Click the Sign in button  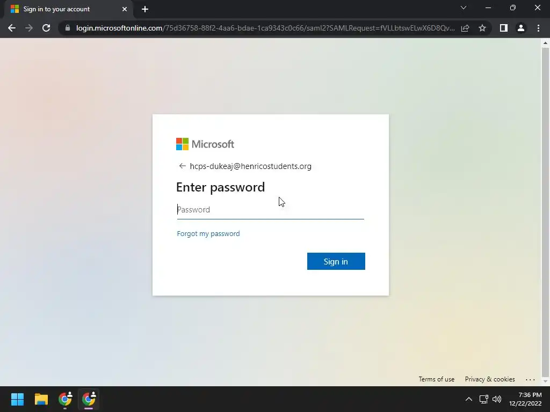pos(336,261)
